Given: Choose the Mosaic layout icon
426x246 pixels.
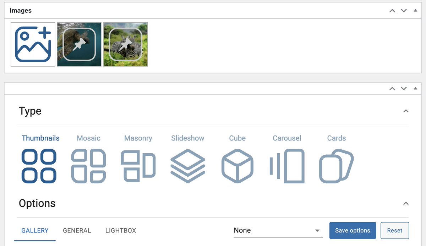Looking at the screenshot, I should [x=89, y=166].
